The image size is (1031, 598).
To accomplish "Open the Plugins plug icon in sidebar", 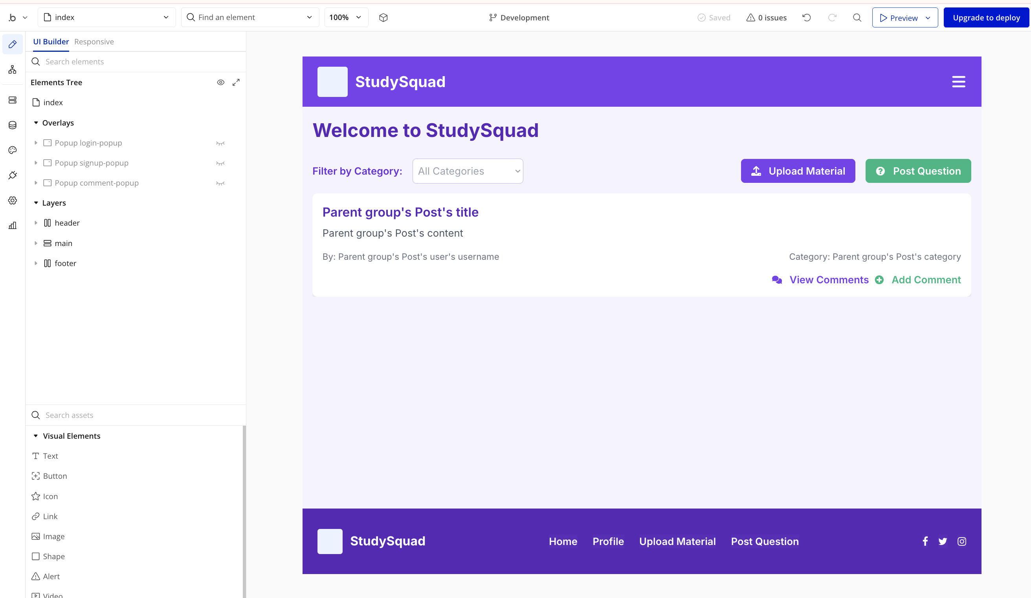I will coord(12,175).
